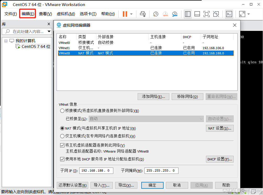Open the 文件(F) menu
This screenshot has width=263, height=195.
(10, 14)
